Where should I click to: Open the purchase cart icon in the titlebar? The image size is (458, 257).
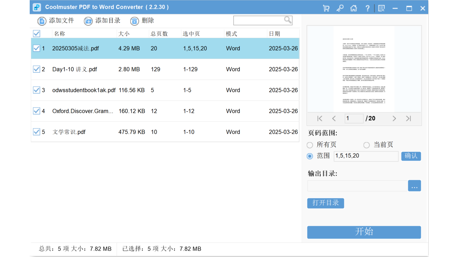pos(326,8)
